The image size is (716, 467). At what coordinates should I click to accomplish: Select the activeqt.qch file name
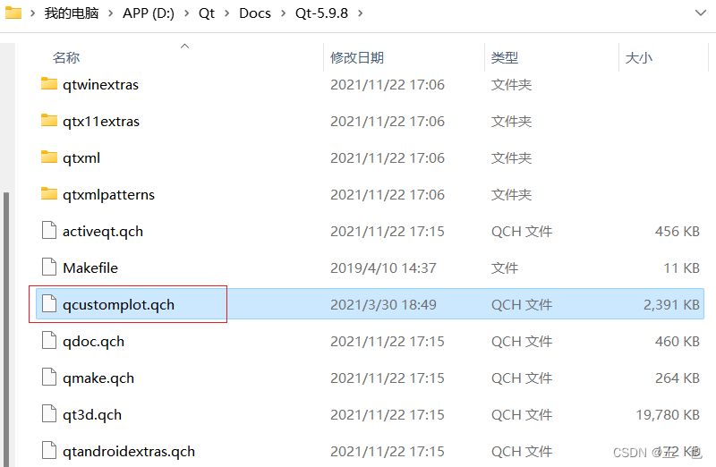(x=103, y=232)
